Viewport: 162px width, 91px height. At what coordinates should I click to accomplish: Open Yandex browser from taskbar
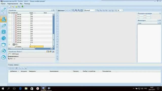pyautogui.click(x=38, y=88)
